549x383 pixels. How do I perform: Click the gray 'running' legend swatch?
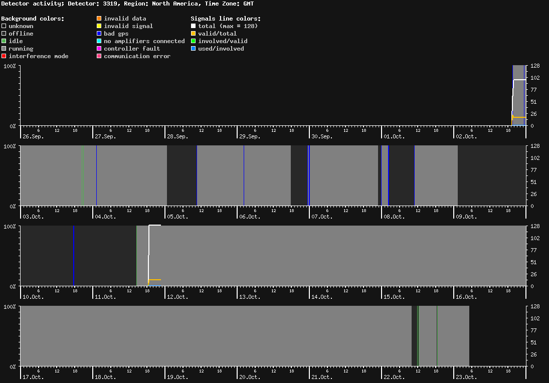4,49
